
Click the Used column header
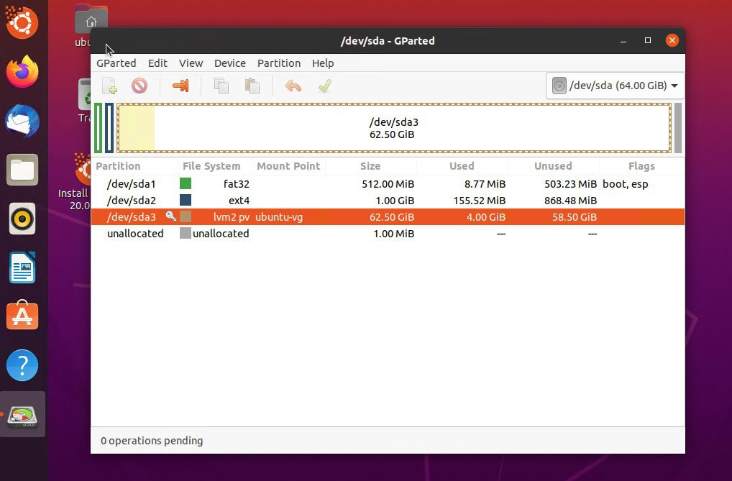point(462,166)
